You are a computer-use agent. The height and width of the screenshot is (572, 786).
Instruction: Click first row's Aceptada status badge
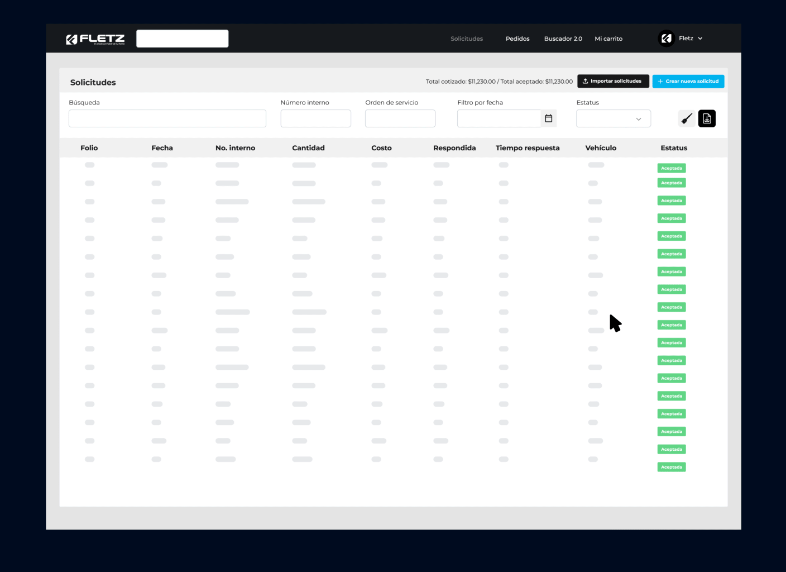[671, 168]
